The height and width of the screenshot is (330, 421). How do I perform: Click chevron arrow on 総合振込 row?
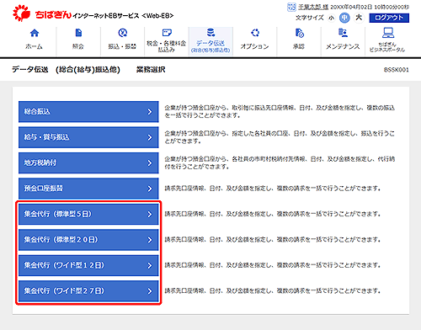pyautogui.click(x=150, y=112)
